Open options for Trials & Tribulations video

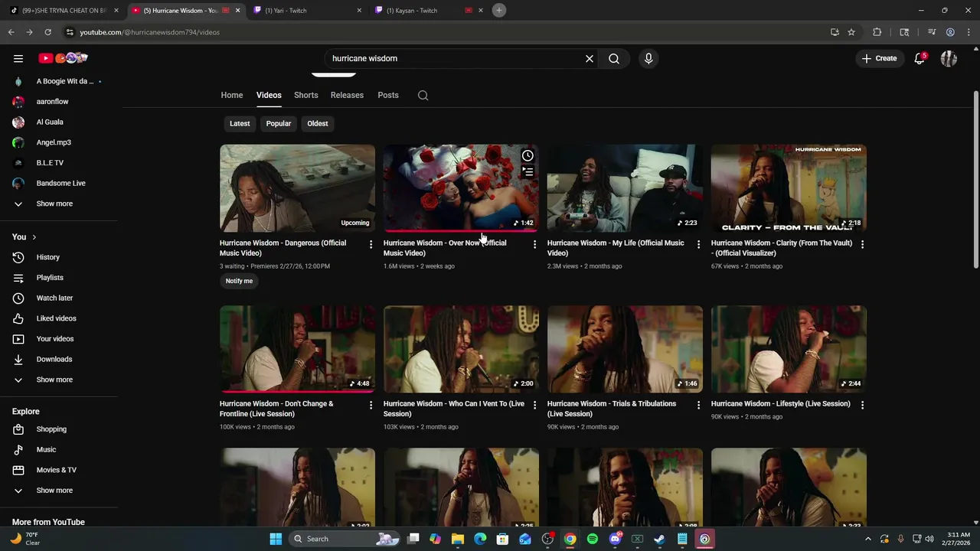[x=698, y=405]
